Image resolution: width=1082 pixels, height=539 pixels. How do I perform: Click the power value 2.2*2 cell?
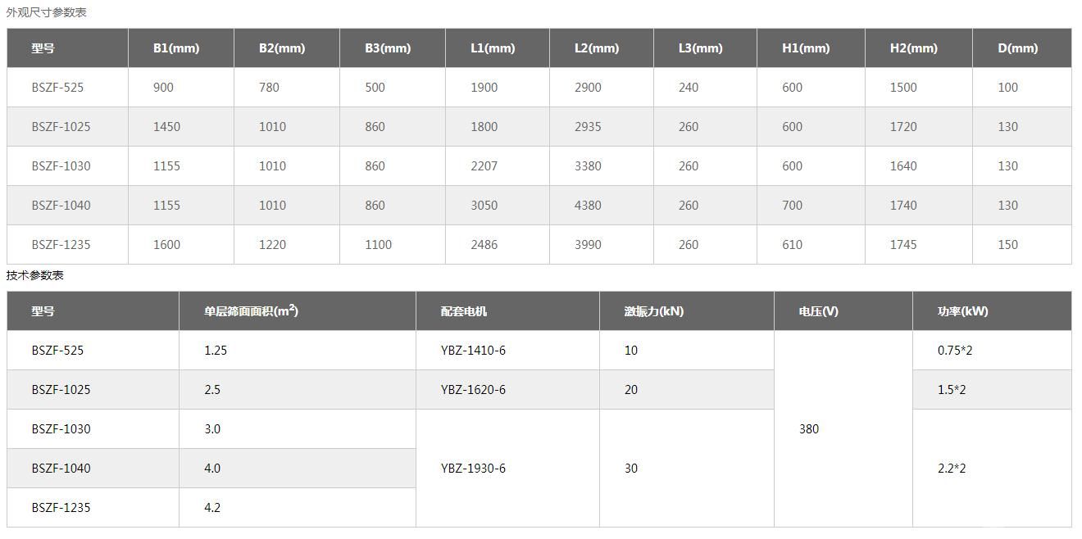[952, 469]
